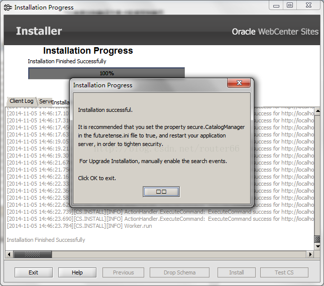Click the 14:46:23.690 log entry
The width and height of the screenshot is (324, 286).
point(160,219)
